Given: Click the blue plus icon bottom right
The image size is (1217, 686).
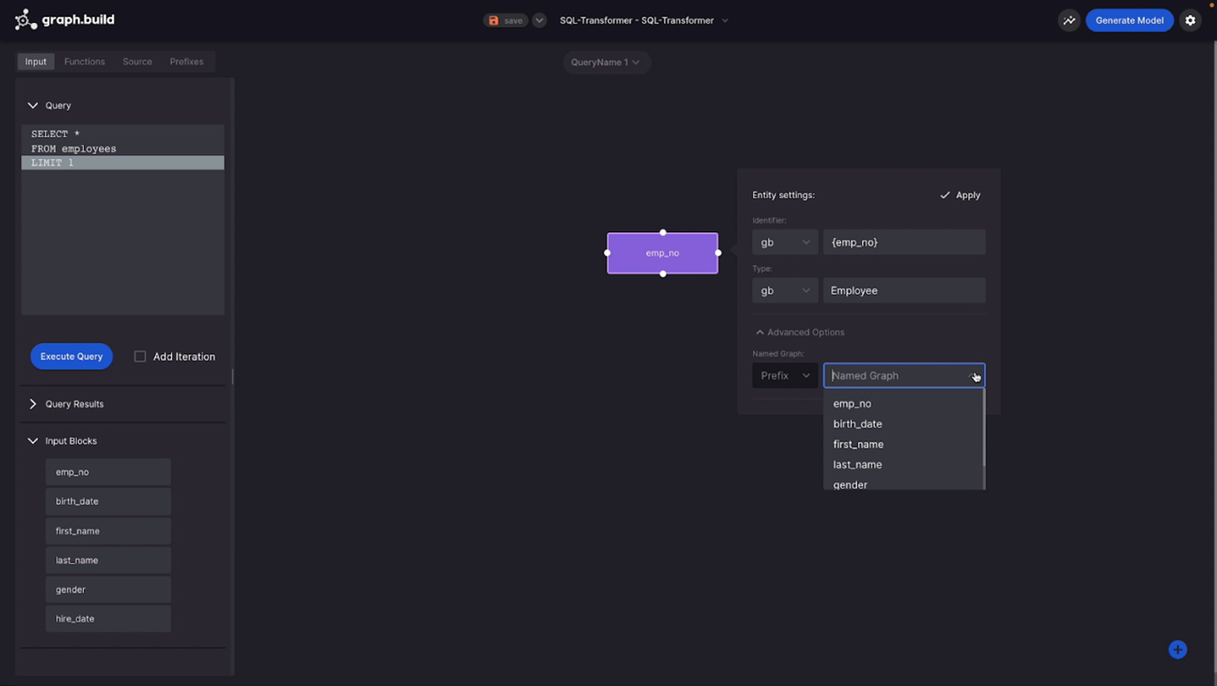Looking at the screenshot, I should 1177,649.
